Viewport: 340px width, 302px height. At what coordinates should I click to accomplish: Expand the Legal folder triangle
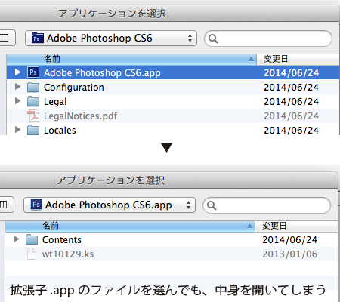click(x=17, y=101)
